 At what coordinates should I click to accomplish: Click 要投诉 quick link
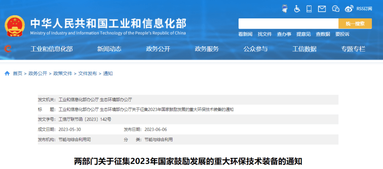tap(342, 34)
